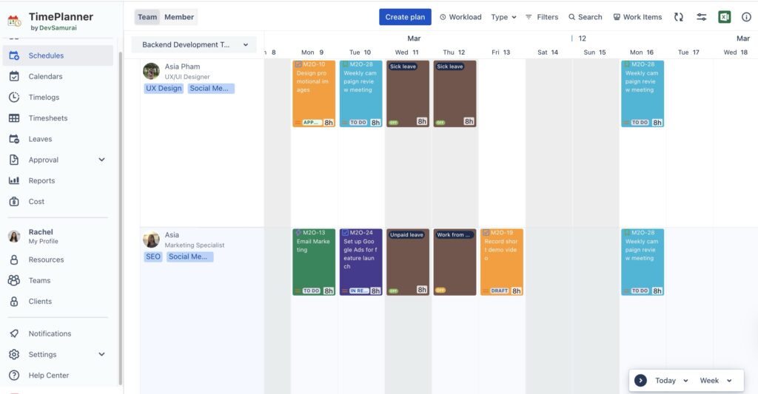Open the Filters panel
The width and height of the screenshot is (758, 394).
pyautogui.click(x=542, y=17)
